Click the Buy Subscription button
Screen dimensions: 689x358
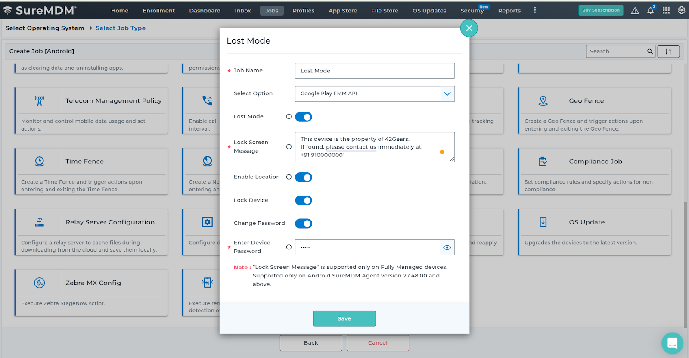[601, 10]
